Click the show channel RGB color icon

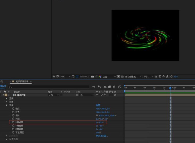coord(100,76)
